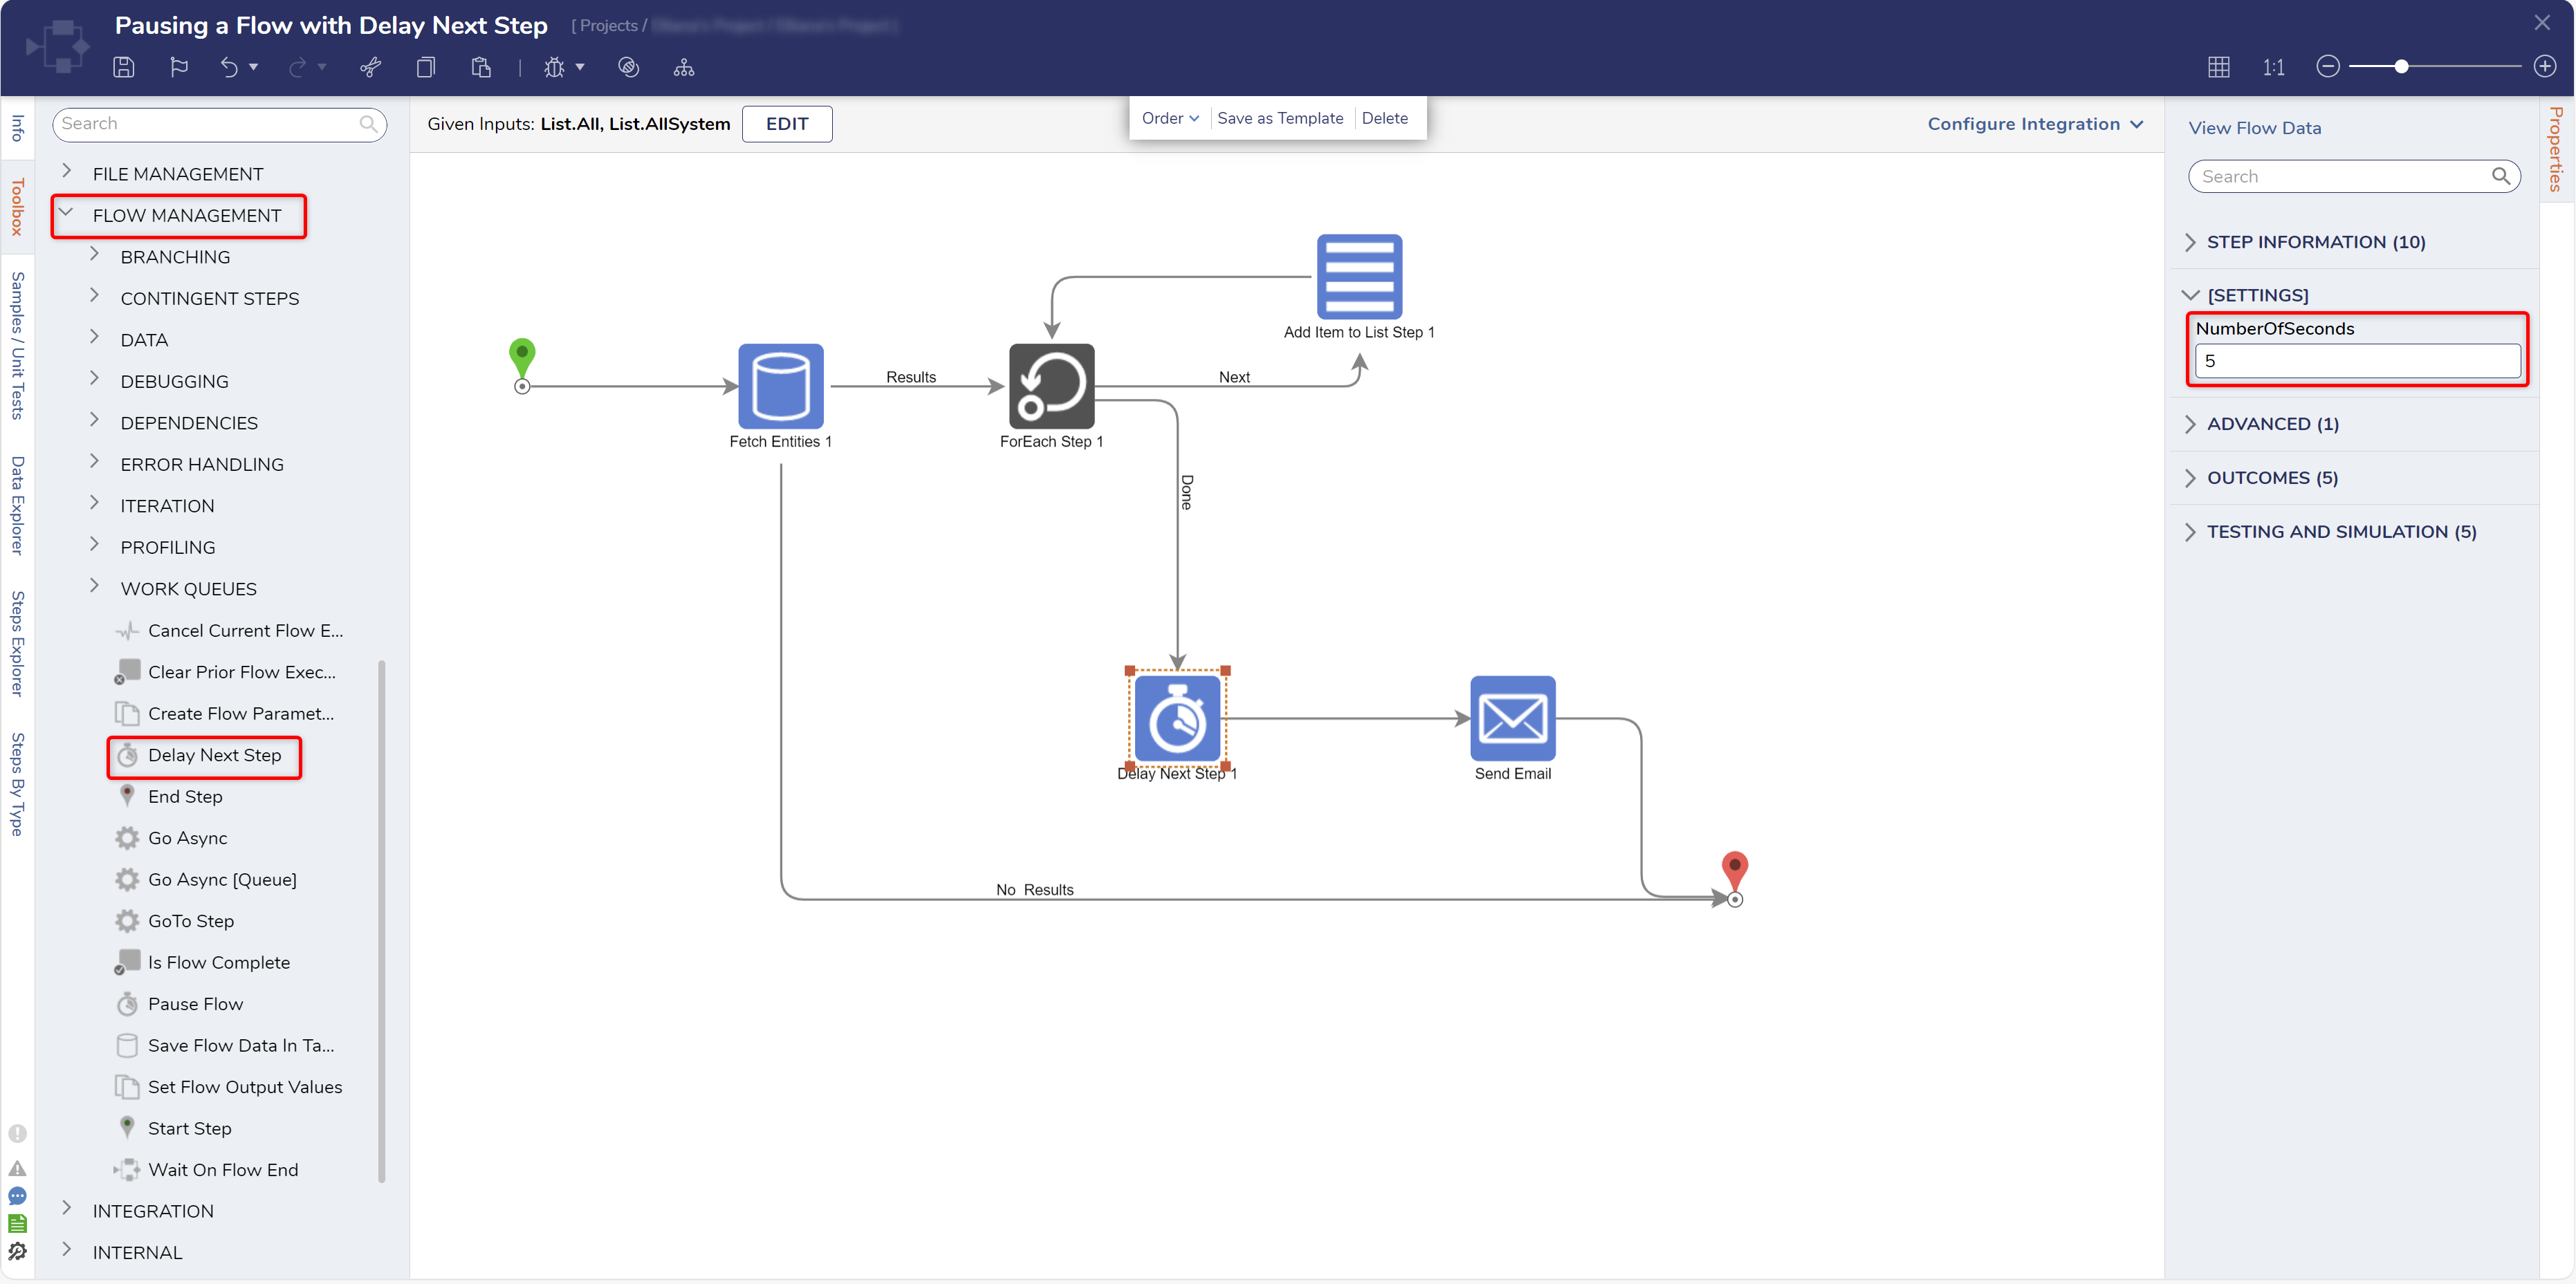Click Delete in the step menu
This screenshot has width=2576, height=1284.
click(x=1384, y=118)
